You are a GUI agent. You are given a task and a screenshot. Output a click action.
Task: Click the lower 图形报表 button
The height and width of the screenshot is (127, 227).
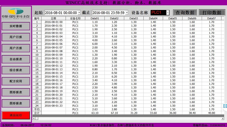point(16,103)
